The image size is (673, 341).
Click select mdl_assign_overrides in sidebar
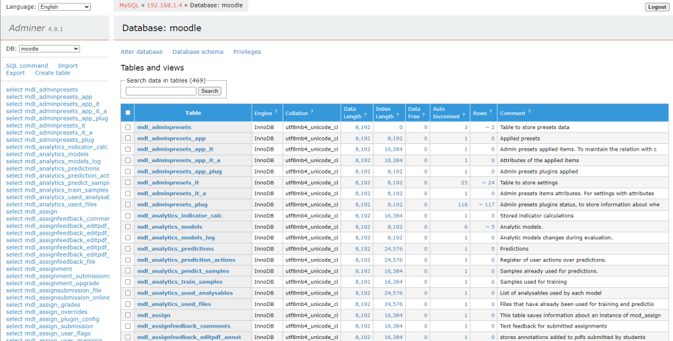[47, 312]
